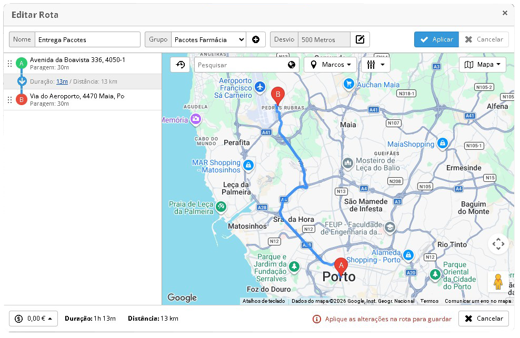
Task: Click the Matosinhos map label
Action: pyautogui.click(x=247, y=227)
